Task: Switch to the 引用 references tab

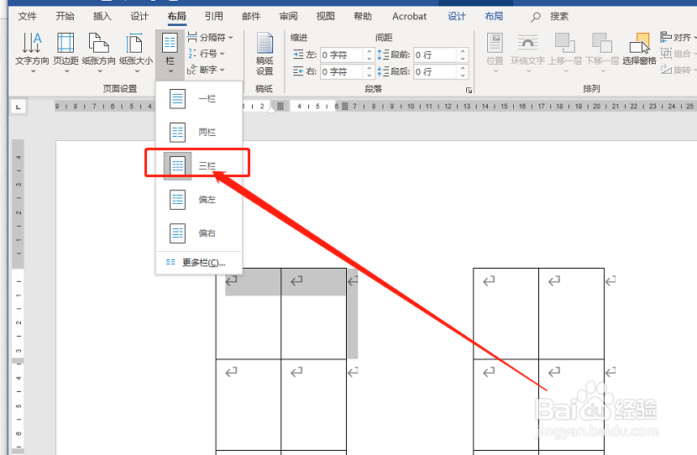Action: [214, 17]
